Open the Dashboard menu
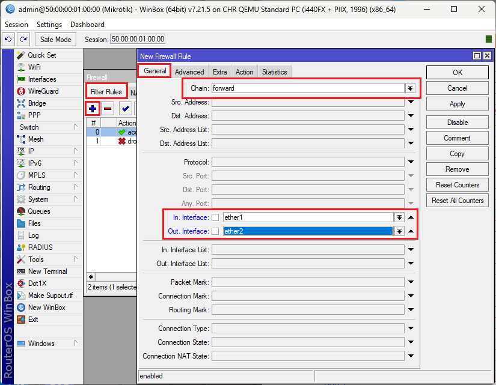 tap(87, 25)
